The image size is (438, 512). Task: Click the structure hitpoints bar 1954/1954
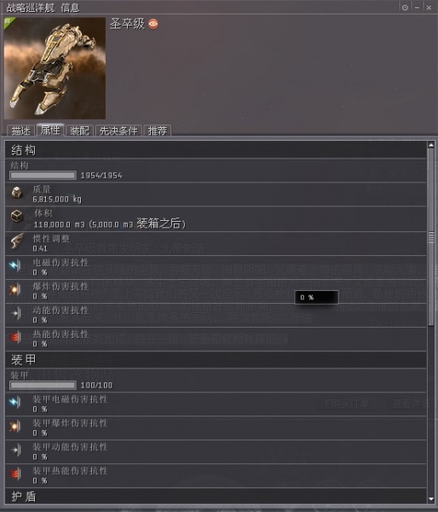click(43, 175)
